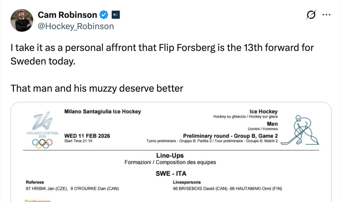Click the Linespersons label in the sheet
Viewport: 341px width, 202px height.
pyautogui.click(x=187, y=182)
